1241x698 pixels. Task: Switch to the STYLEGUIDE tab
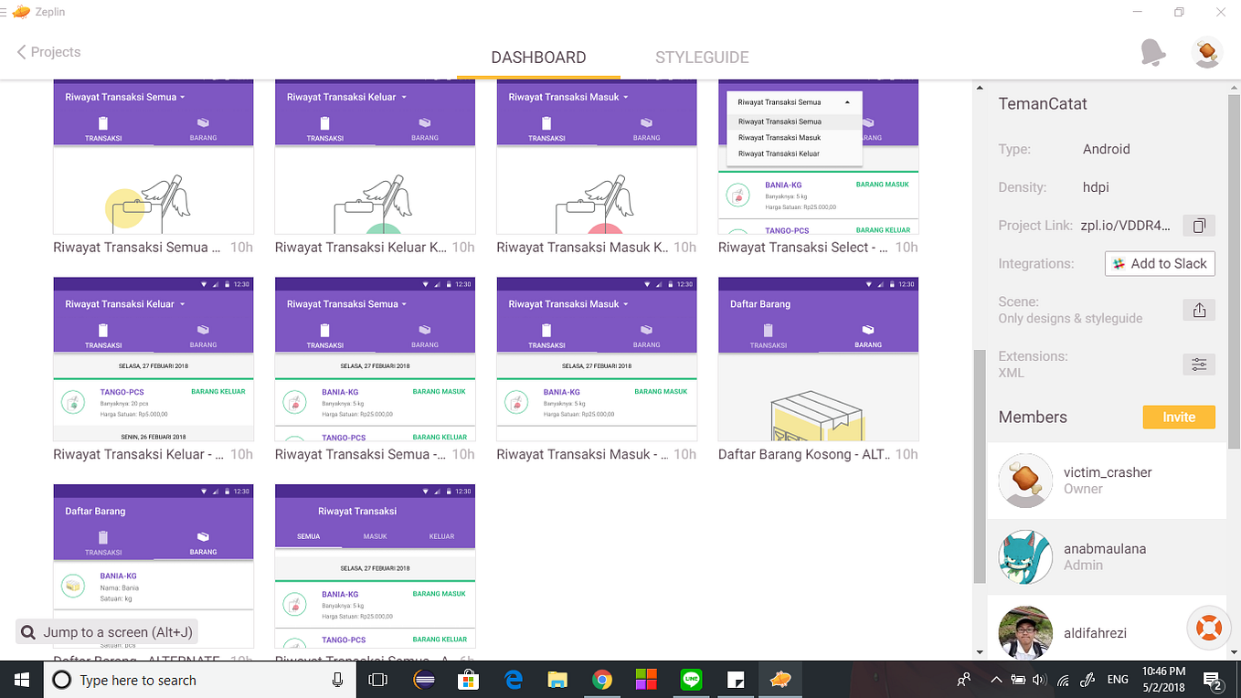coord(702,57)
